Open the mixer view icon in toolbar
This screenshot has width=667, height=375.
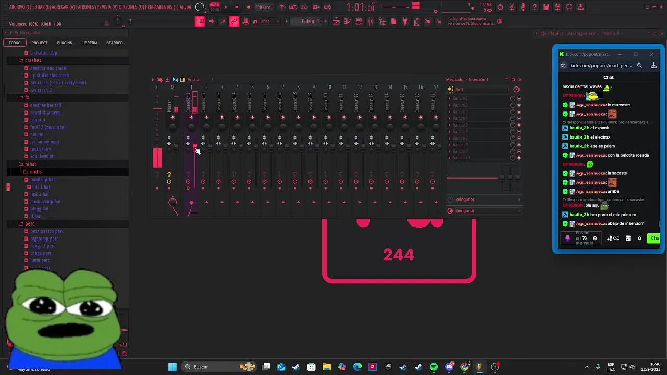tap(370, 21)
